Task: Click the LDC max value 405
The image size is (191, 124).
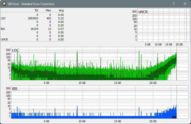Action: (x=49, y=18)
